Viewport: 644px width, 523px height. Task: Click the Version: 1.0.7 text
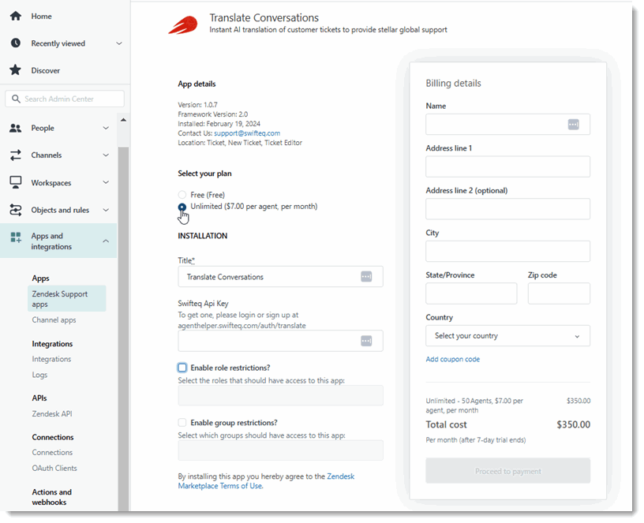coord(197,105)
